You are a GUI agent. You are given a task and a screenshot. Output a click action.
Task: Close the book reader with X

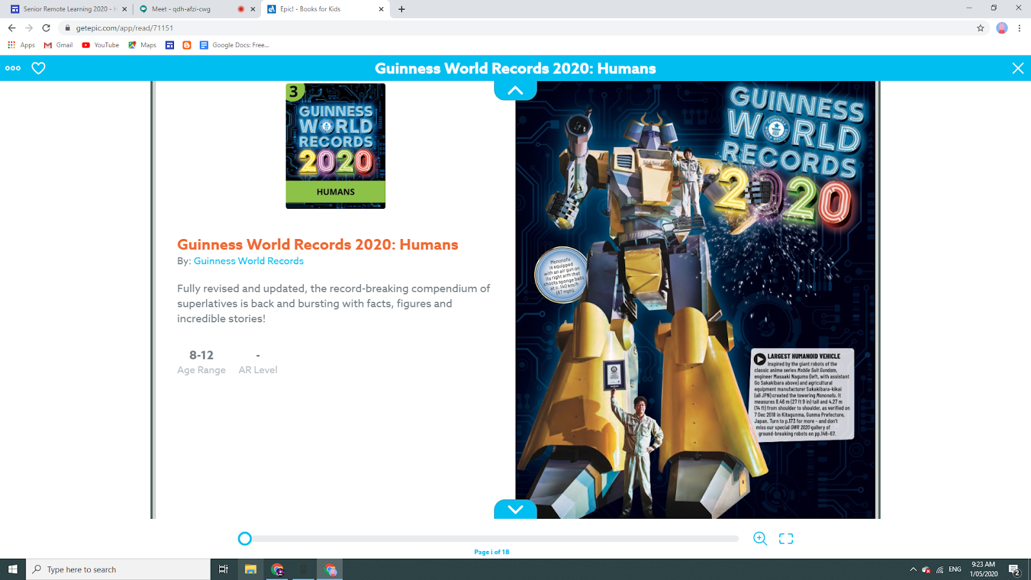coord(1018,68)
